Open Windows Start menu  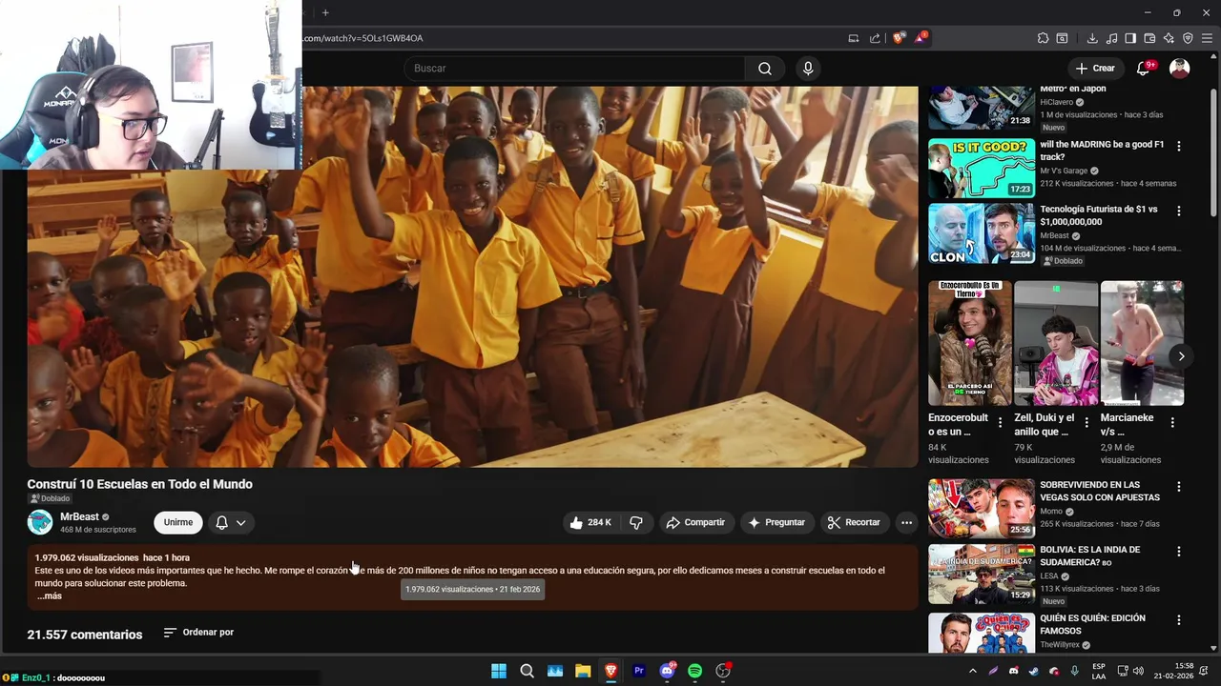click(x=499, y=671)
